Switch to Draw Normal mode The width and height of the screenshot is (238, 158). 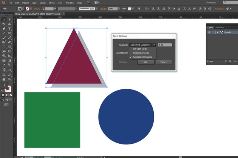click(3, 100)
